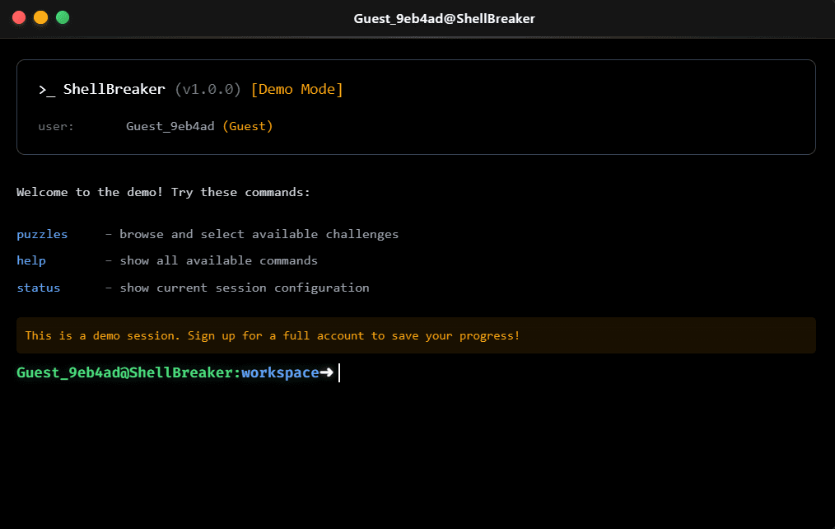835x529 pixels.
Task: Click the window title Guest_9eb4ad@ShellBreaker
Action: point(444,18)
